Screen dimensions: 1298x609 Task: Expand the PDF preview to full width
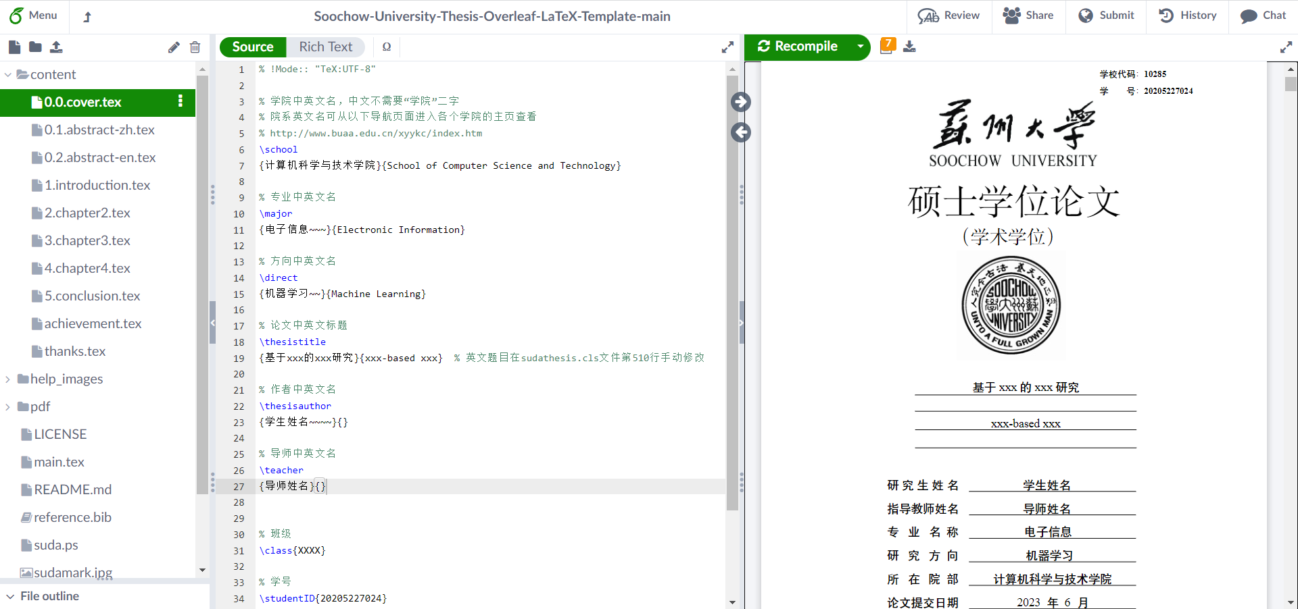[x=1286, y=47]
